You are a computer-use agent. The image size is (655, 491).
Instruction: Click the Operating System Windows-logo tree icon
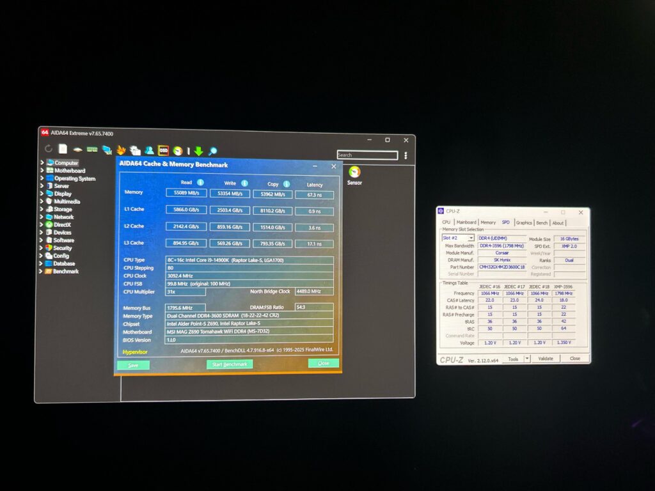click(x=50, y=178)
